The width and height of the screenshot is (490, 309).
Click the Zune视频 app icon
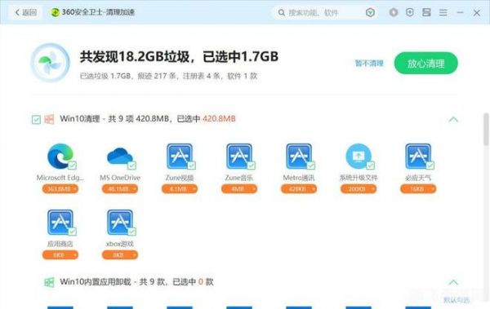180,156
